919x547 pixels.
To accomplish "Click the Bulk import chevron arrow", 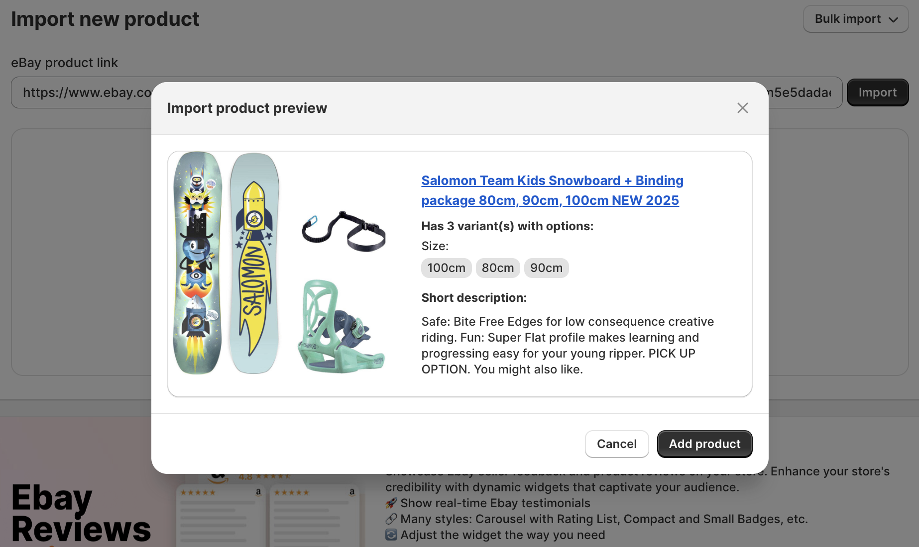I will pyautogui.click(x=894, y=19).
